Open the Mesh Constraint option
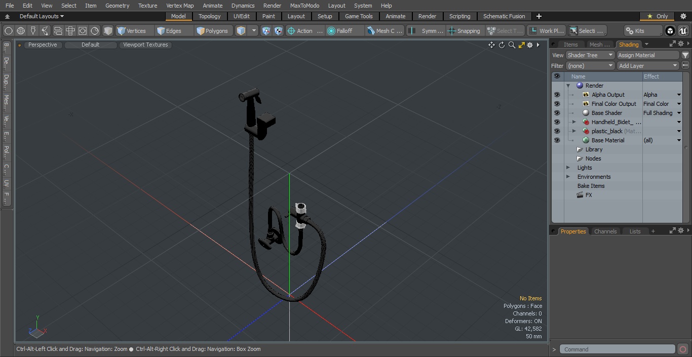The width and height of the screenshot is (692, 357). pos(385,31)
